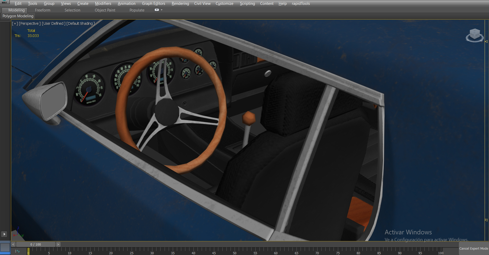Switch to the Freeform ribbon tab
The width and height of the screenshot is (489, 255).
point(42,10)
